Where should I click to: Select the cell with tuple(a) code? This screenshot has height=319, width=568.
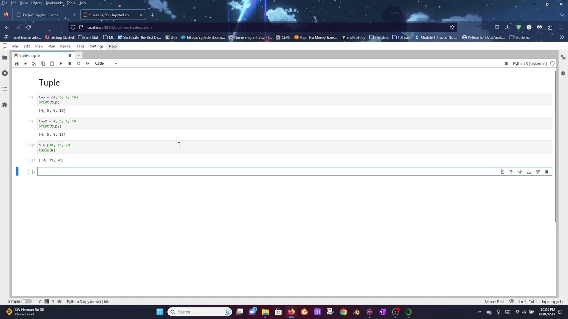tap(294, 148)
